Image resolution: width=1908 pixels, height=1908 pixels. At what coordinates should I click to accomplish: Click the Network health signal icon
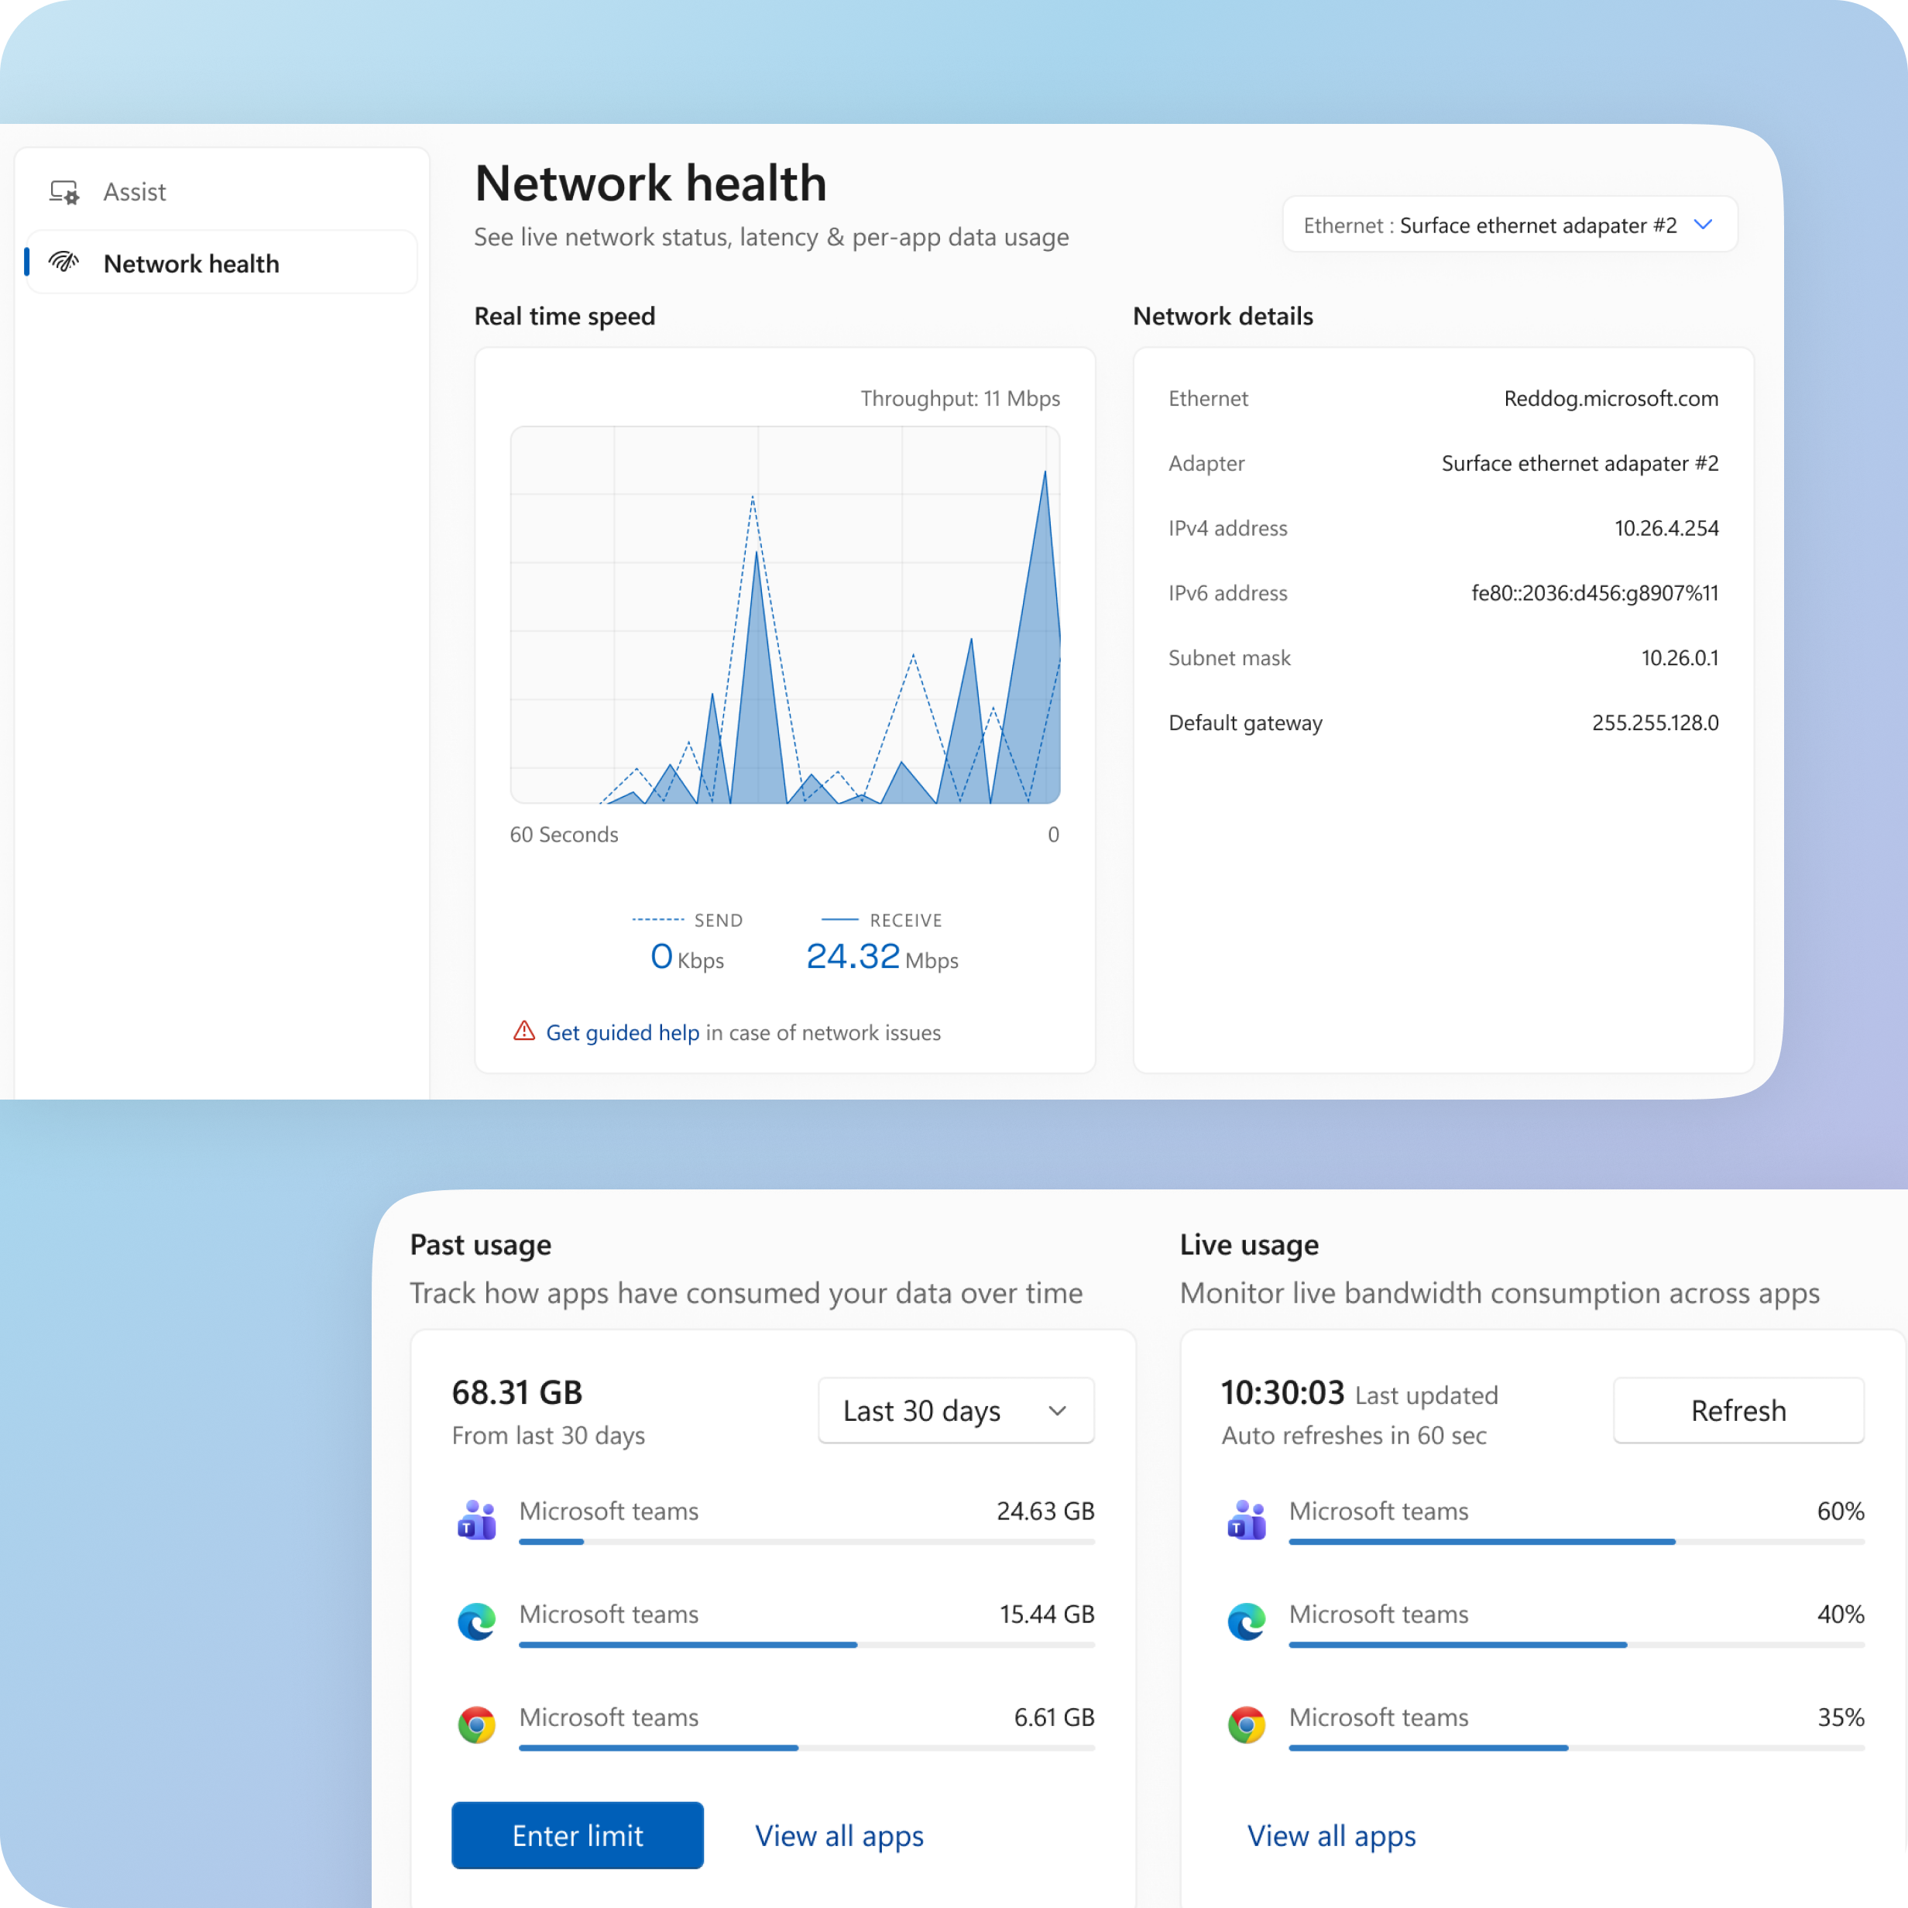coord(64,262)
